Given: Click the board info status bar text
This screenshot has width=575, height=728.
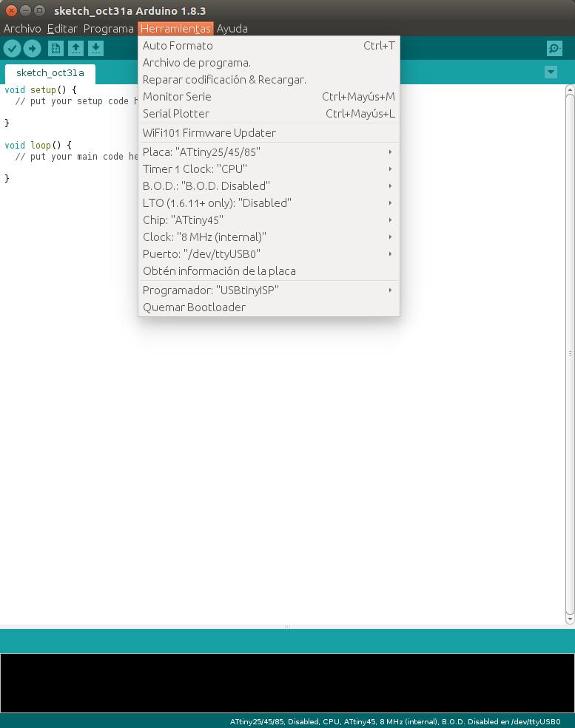Looking at the screenshot, I should (394, 721).
